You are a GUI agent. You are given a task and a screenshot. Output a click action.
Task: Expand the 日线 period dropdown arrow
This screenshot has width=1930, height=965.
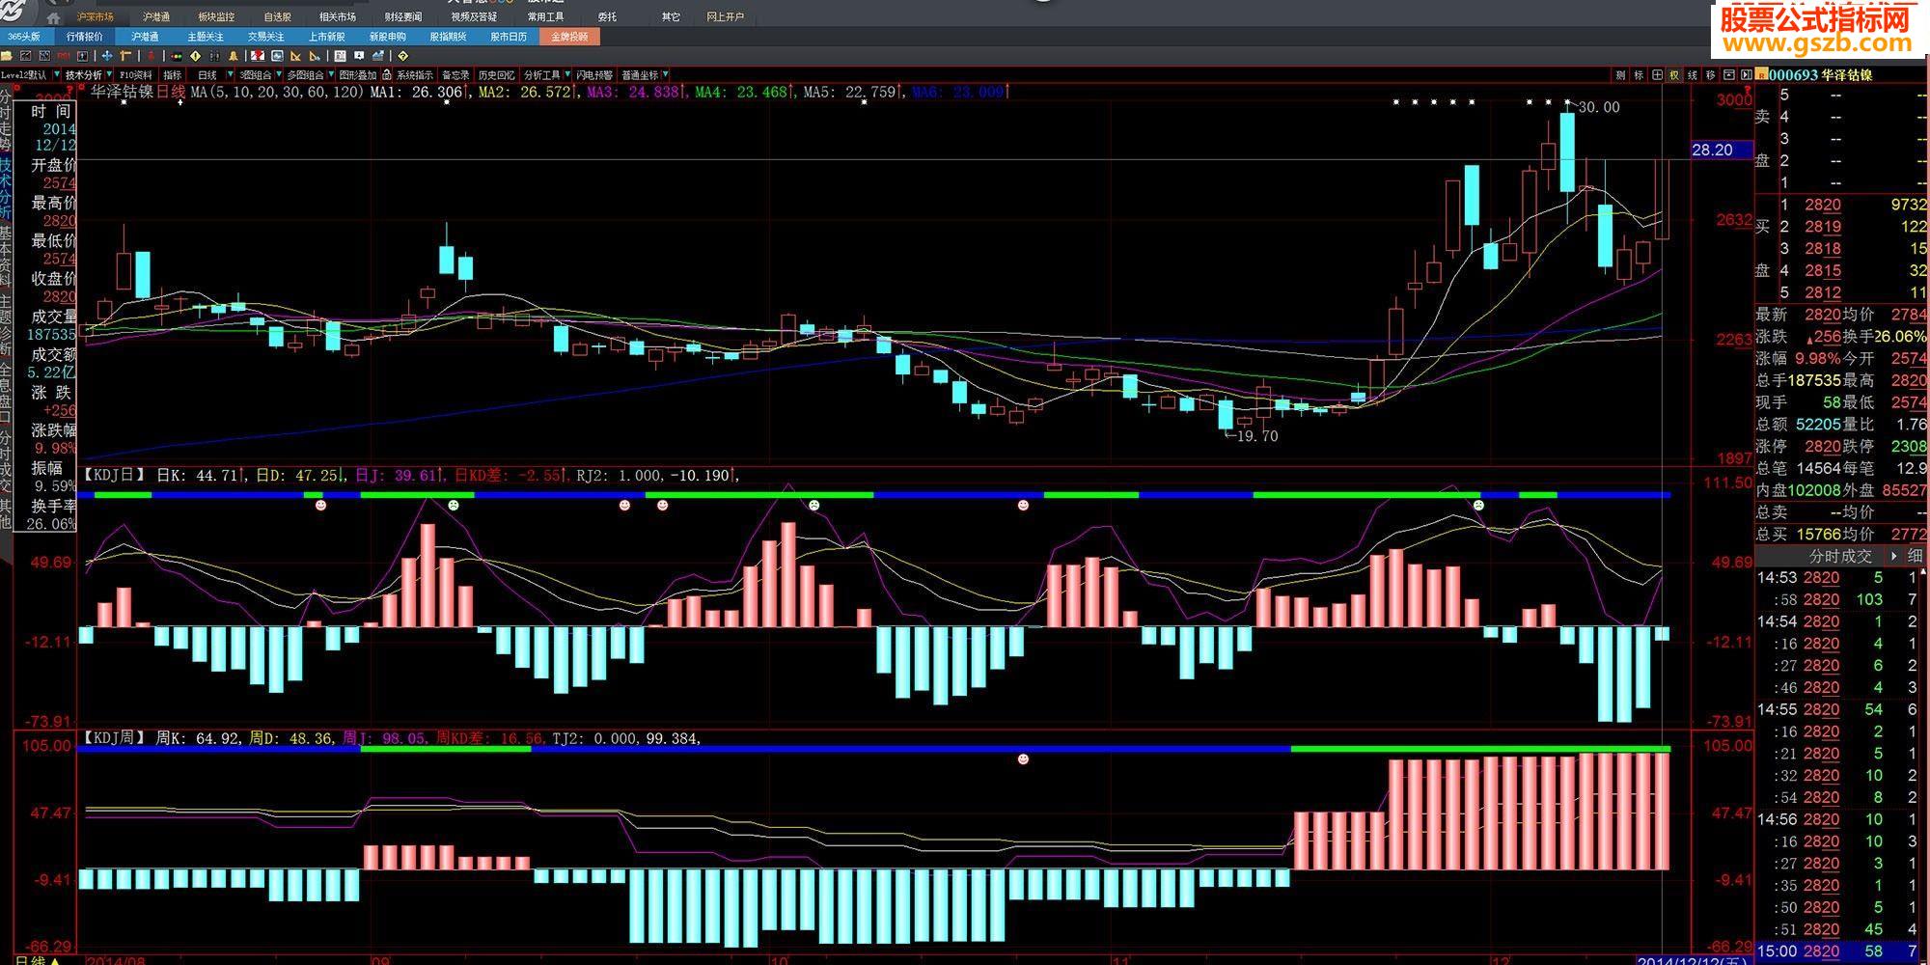(230, 74)
